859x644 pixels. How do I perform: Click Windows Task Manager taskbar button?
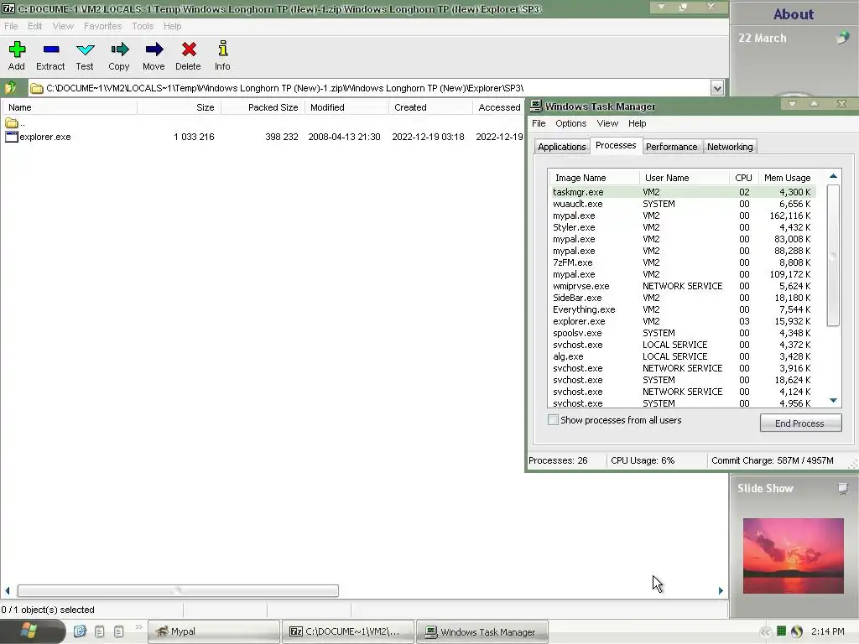[x=482, y=631]
